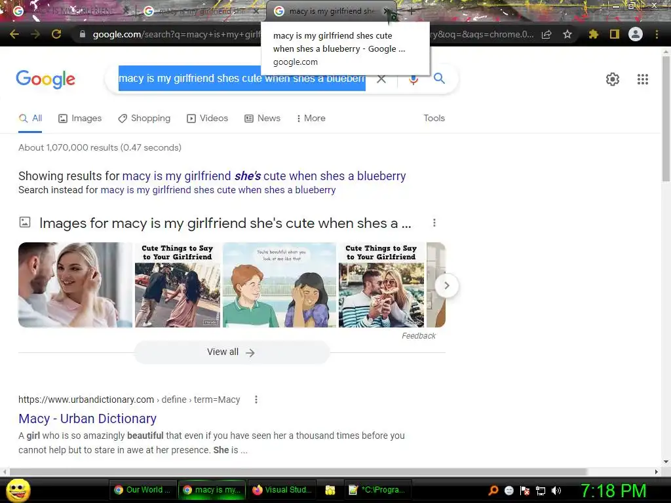Open the Macy - Urban Dictionary result
This screenshot has width=671, height=503.
[x=87, y=419]
